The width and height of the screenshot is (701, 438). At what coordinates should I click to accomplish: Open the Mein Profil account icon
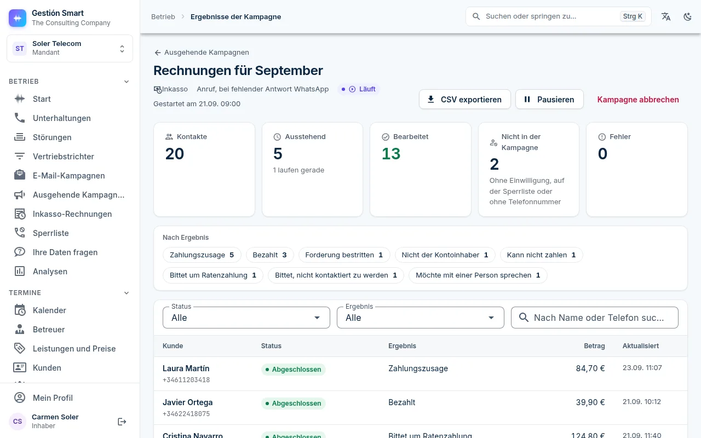click(x=20, y=398)
